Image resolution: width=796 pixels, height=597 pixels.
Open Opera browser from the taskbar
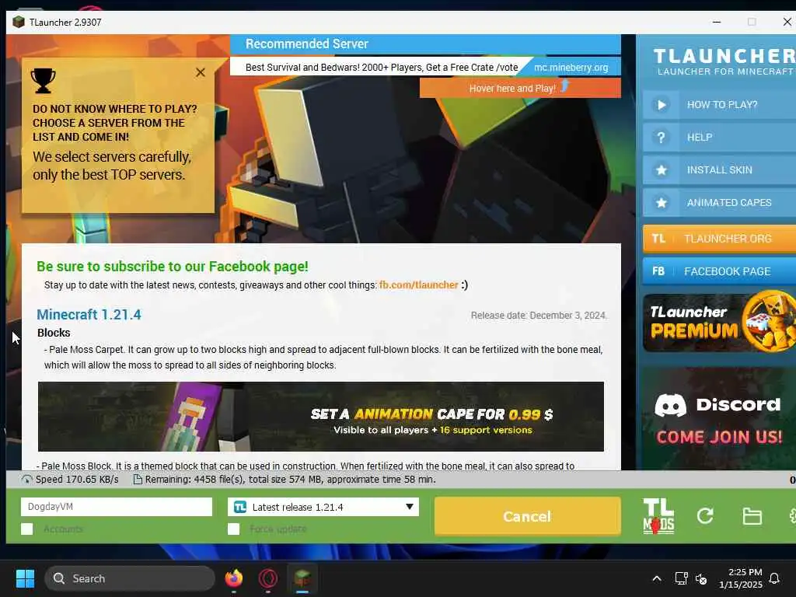point(268,578)
